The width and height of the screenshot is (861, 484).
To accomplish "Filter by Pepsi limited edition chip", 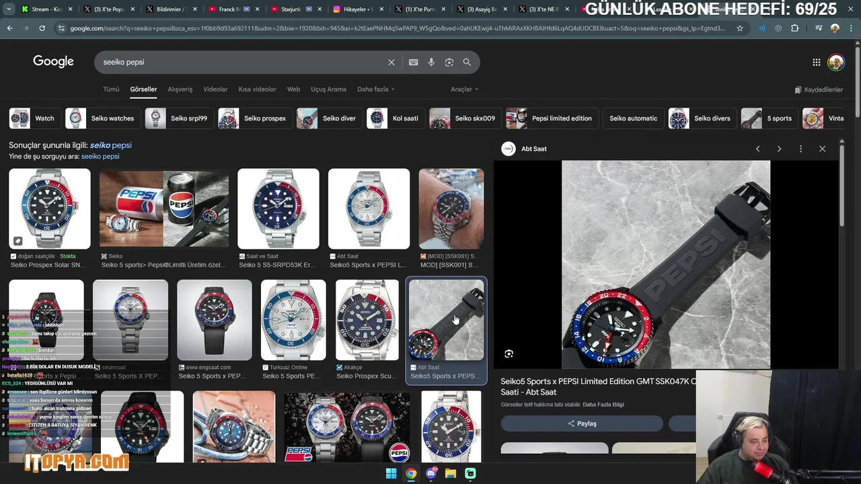I will point(552,118).
